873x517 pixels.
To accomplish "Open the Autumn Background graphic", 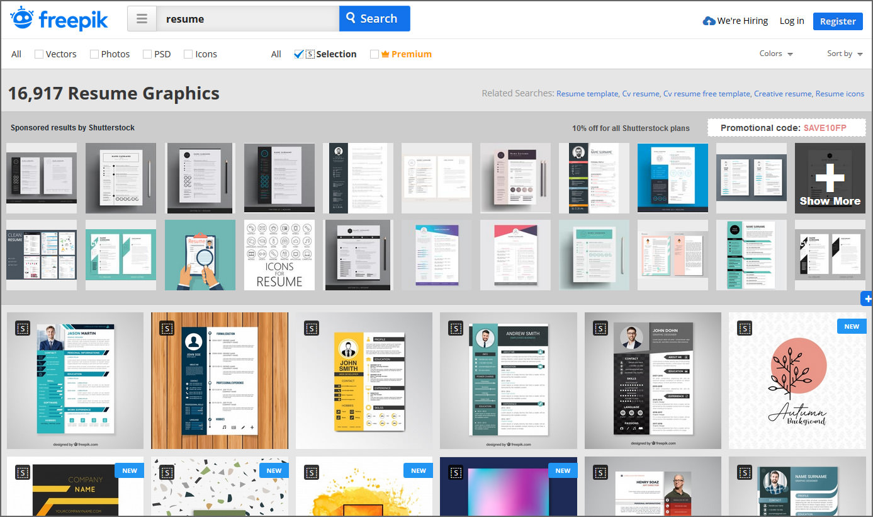I will click(797, 380).
